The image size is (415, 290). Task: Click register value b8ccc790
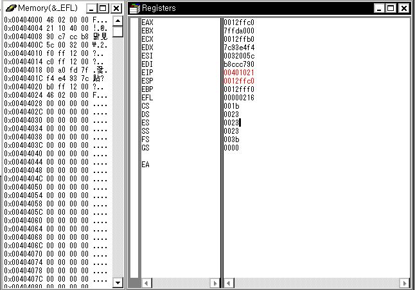click(239, 64)
